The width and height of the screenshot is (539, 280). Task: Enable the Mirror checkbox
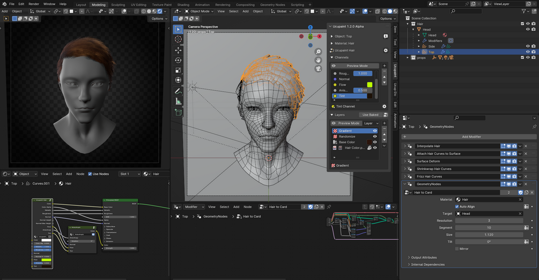pyautogui.click(x=457, y=248)
